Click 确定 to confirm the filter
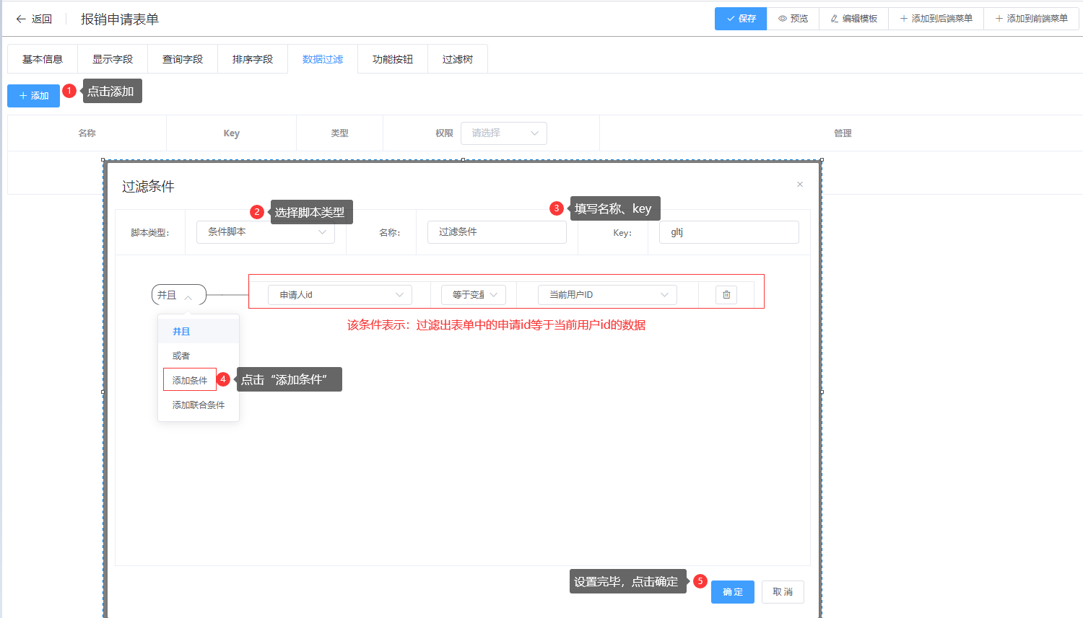1083x618 pixels. coord(732,592)
